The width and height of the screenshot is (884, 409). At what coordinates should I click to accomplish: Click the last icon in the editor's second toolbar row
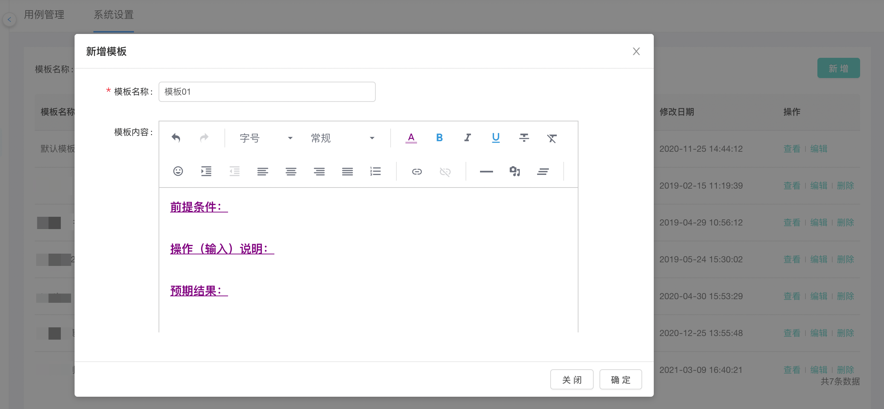click(543, 171)
